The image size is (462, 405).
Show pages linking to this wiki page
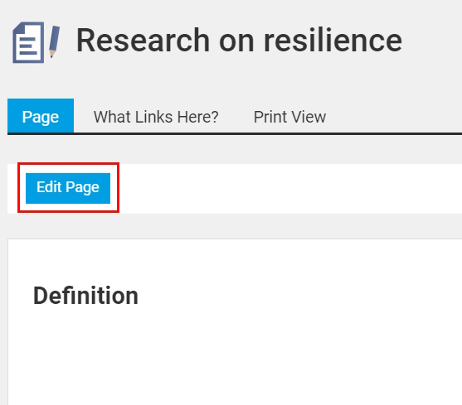coord(156,117)
